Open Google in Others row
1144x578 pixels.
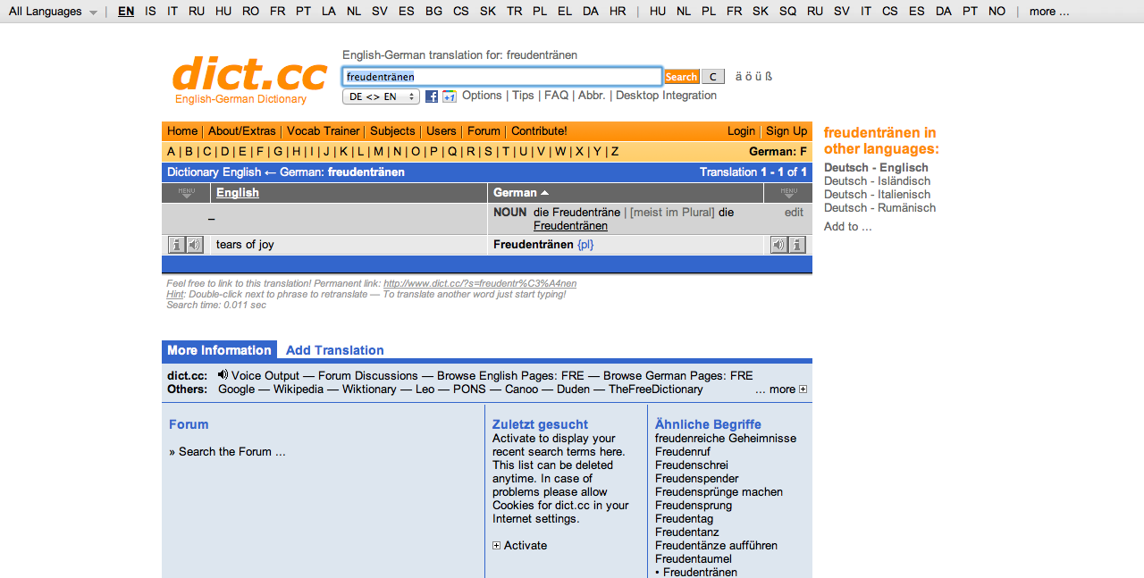(237, 390)
